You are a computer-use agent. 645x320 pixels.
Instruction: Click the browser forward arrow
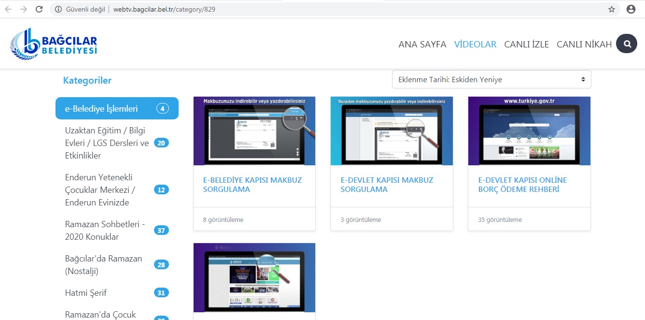[x=24, y=9]
